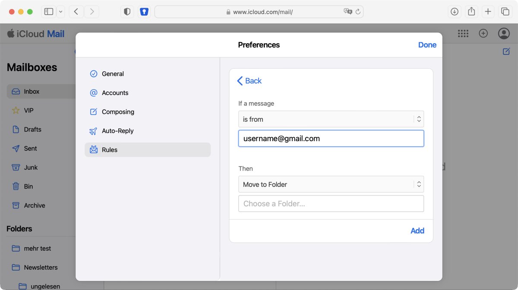
Task: Expand sidebar options chevron in toolbar
Action: [x=61, y=12]
